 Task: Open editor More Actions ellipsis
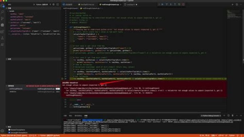(x=241, y=4)
